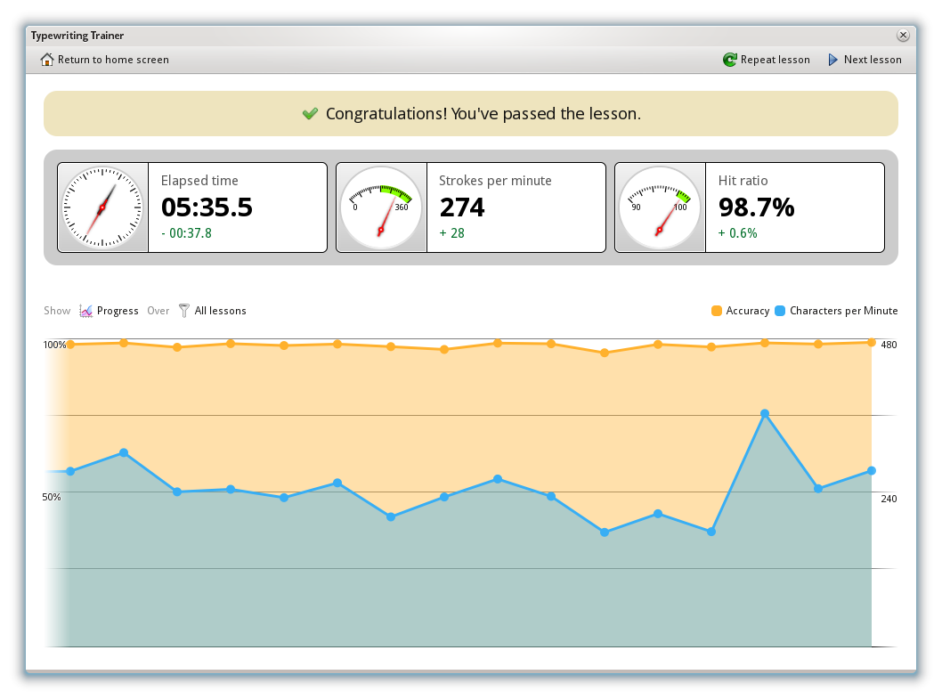Screen dimensions: 942x699
Task: Click the Next lesson label
Action: (873, 60)
